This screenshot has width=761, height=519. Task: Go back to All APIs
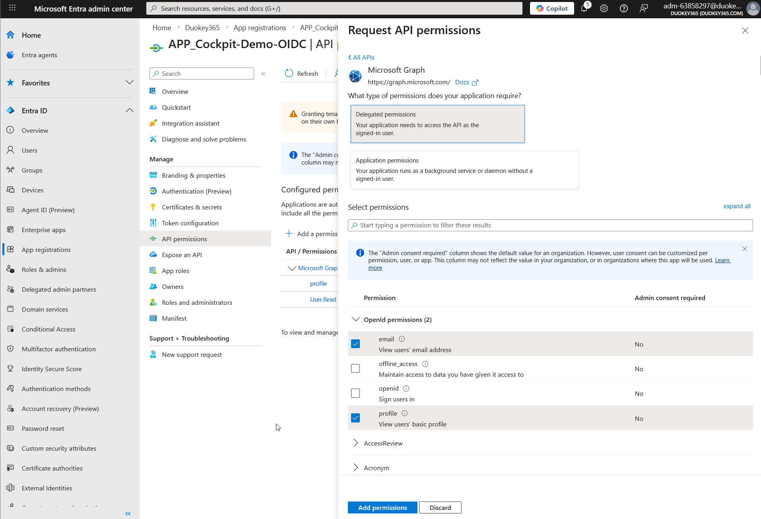click(361, 57)
